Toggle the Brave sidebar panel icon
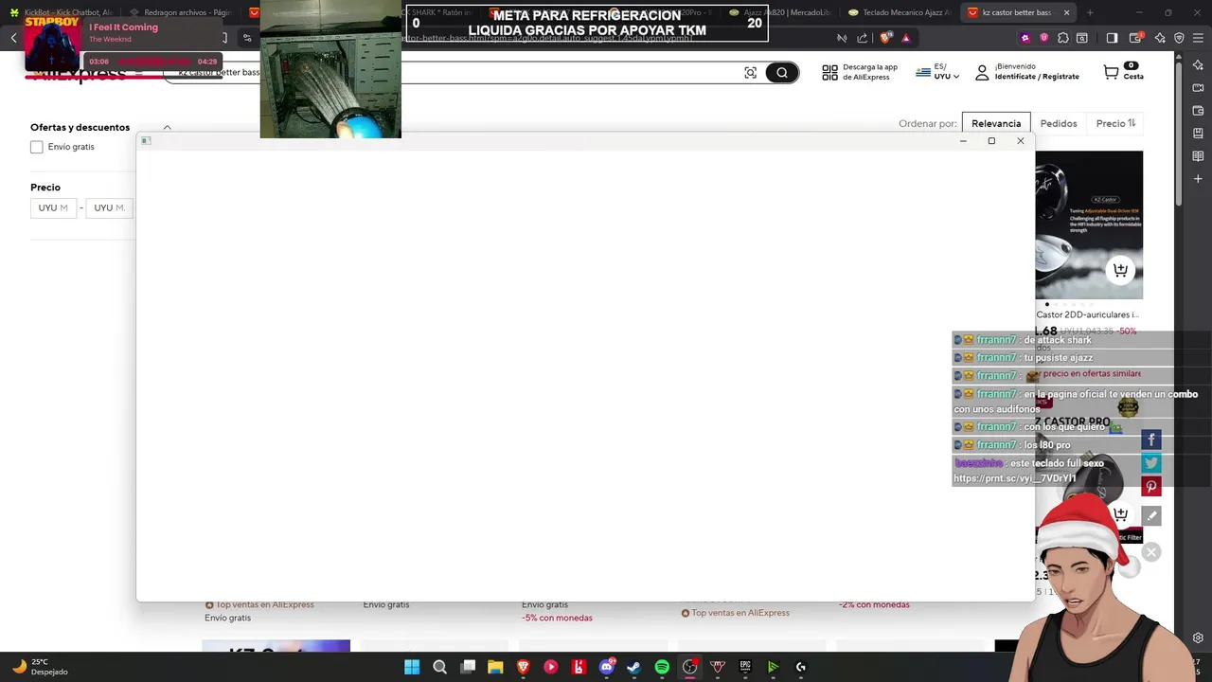 [x=1112, y=38]
